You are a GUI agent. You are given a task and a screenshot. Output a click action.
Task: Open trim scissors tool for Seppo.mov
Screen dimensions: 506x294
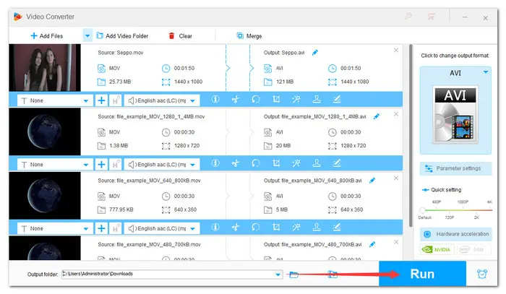(236, 99)
